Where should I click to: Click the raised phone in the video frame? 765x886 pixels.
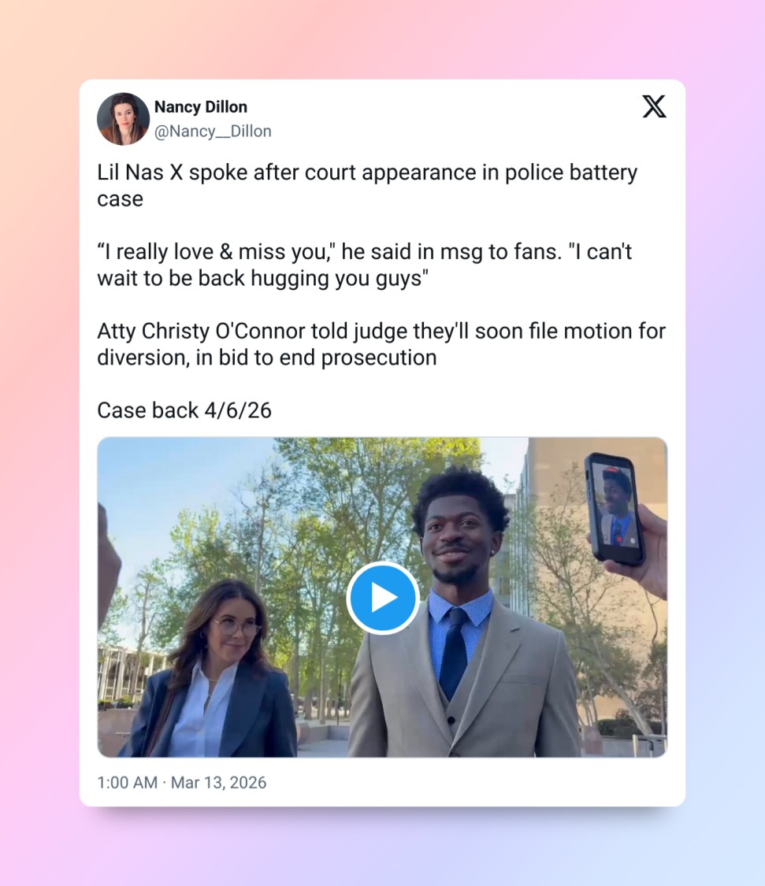(x=615, y=509)
